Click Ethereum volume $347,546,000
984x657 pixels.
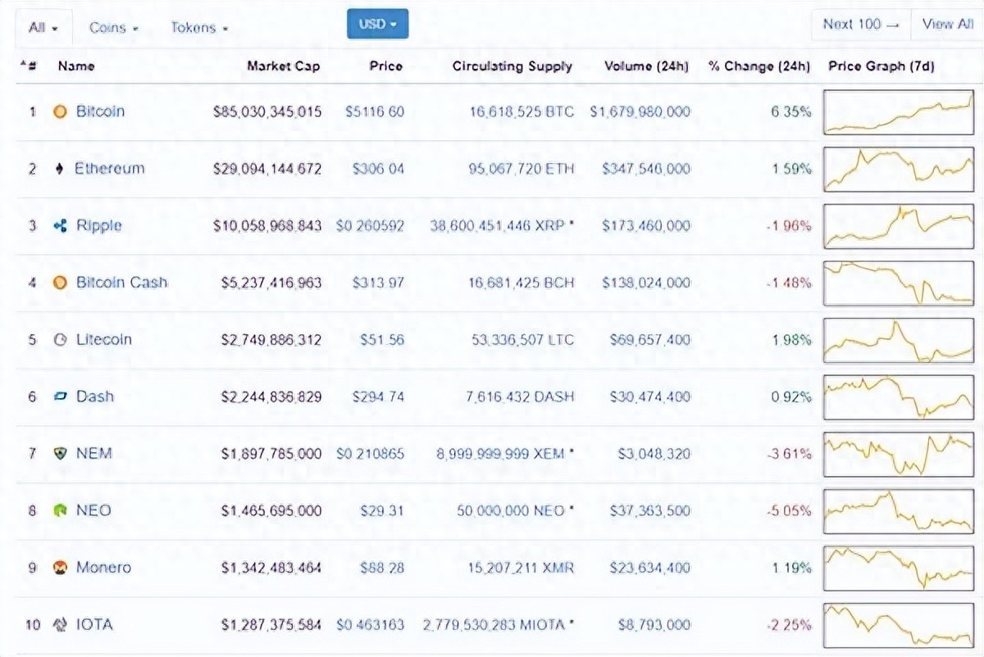coord(646,169)
